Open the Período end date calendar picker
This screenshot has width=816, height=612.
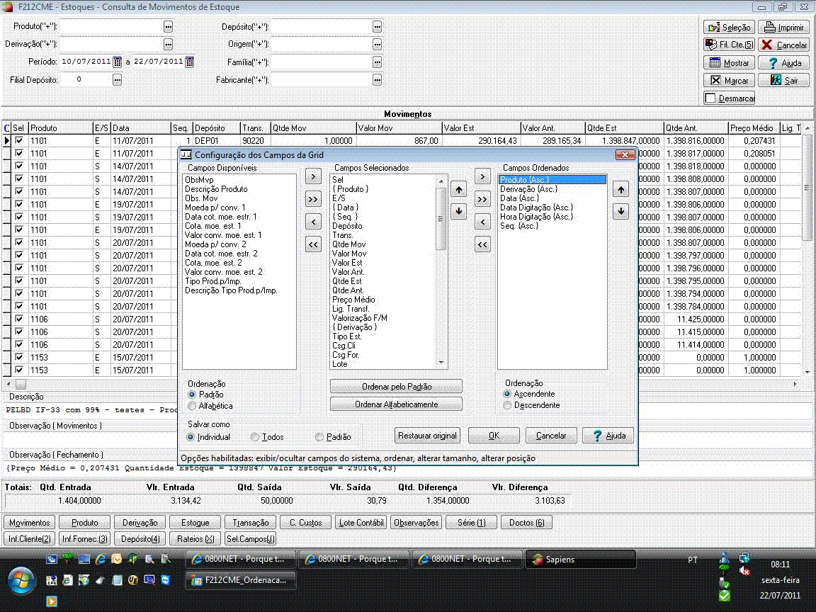point(190,62)
